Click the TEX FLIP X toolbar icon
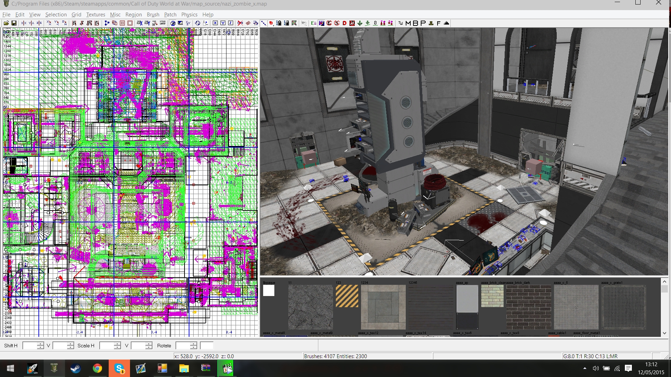 click(139, 23)
